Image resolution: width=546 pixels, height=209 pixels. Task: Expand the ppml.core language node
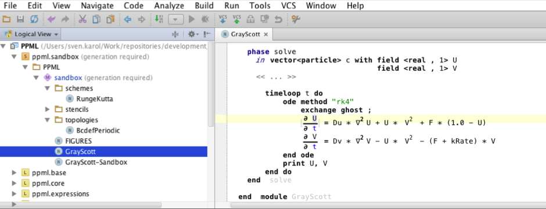click(x=15, y=183)
